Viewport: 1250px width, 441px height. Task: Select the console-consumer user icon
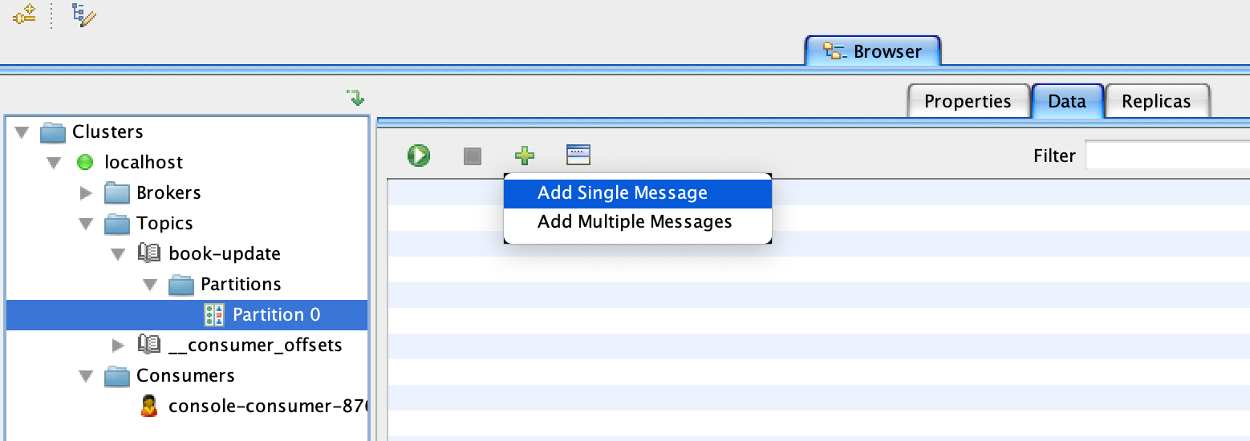coord(148,406)
